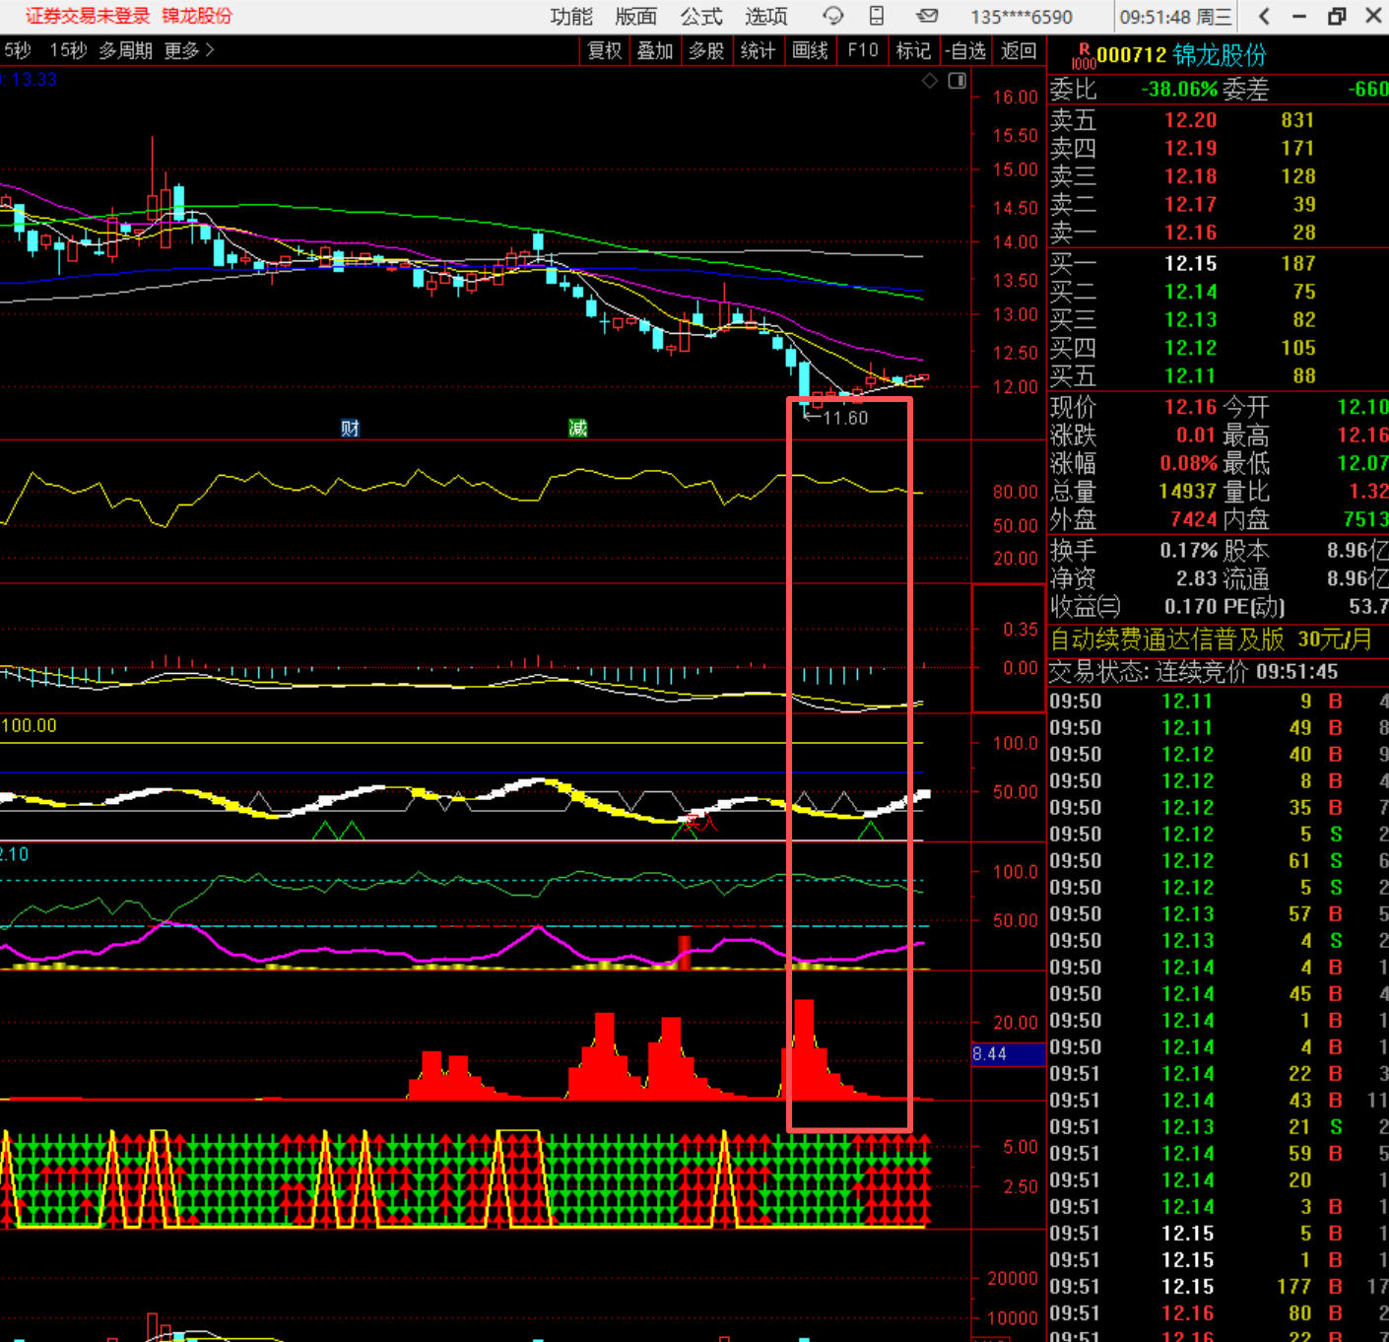Click the 换手 value 0.17%
The width and height of the screenshot is (1389, 1342).
[1189, 551]
